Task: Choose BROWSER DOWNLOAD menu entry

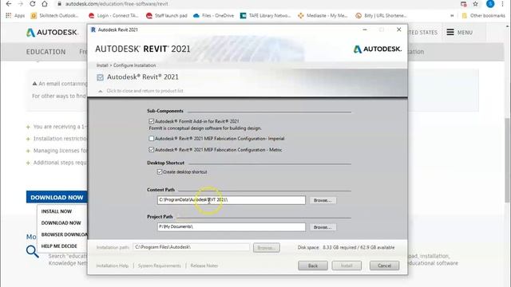Action: click(x=64, y=234)
